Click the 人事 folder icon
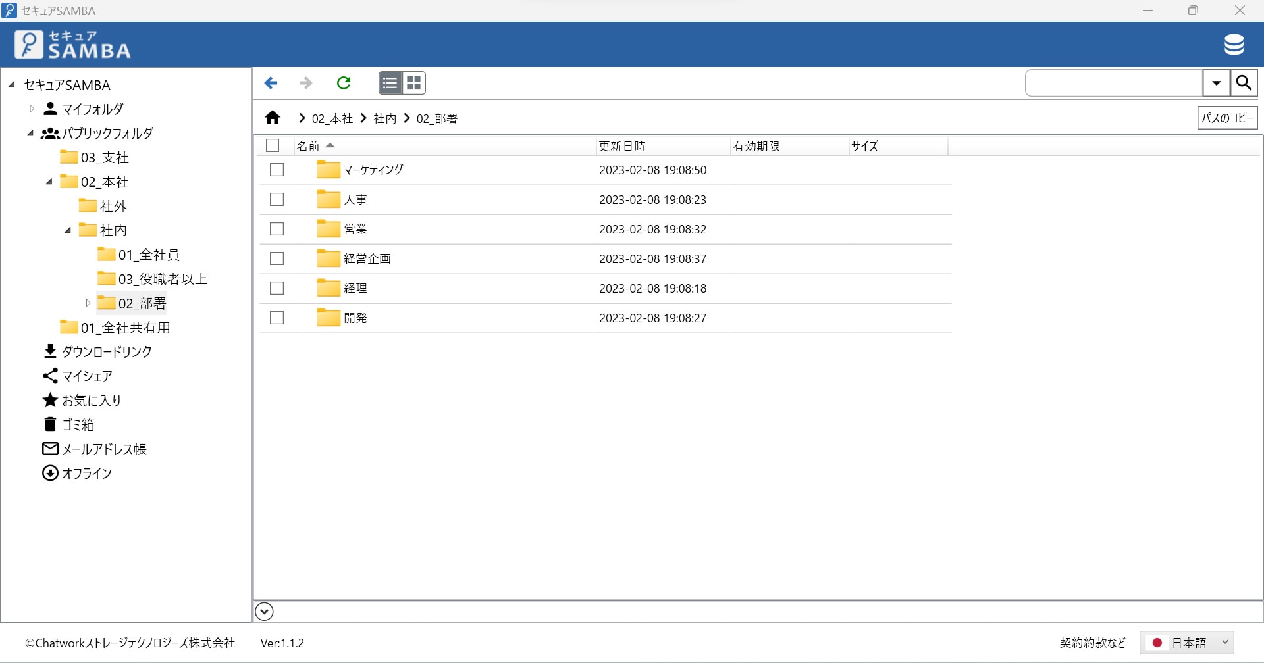The image size is (1264, 663). pyautogui.click(x=328, y=199)
